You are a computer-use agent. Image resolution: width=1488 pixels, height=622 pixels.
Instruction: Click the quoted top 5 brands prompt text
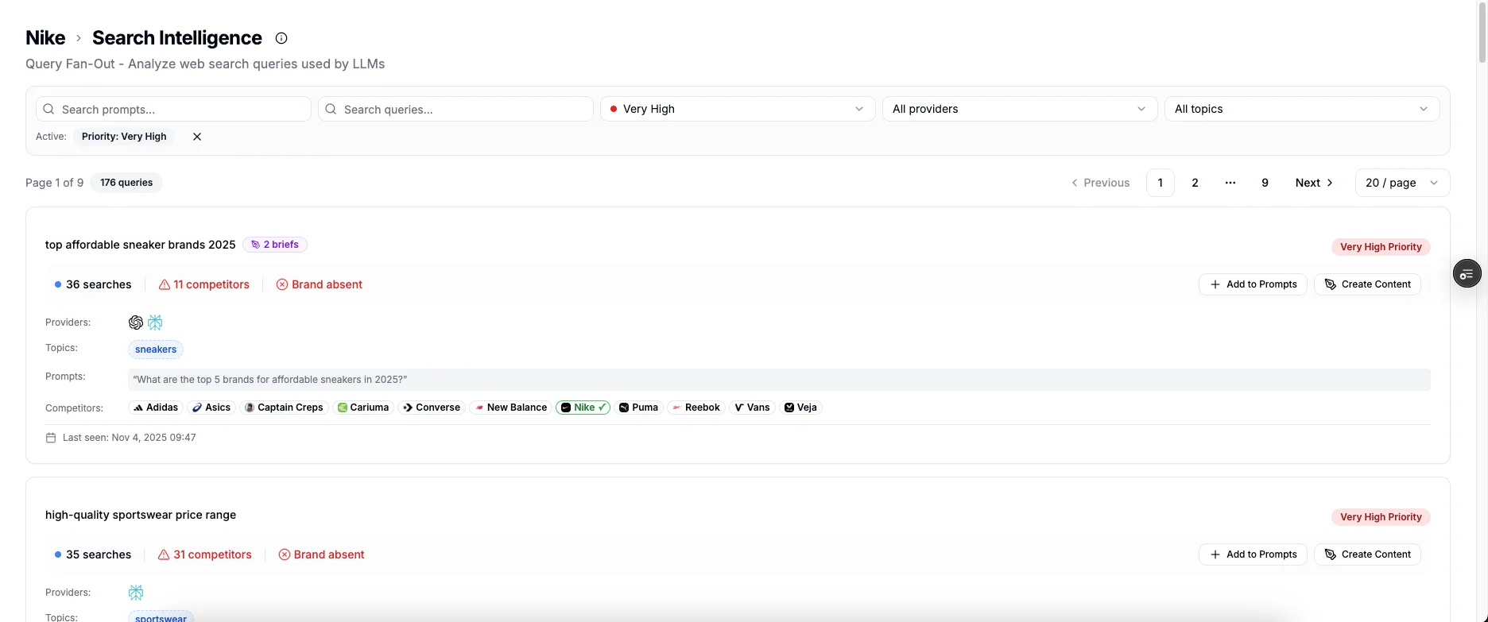(270, 380)
